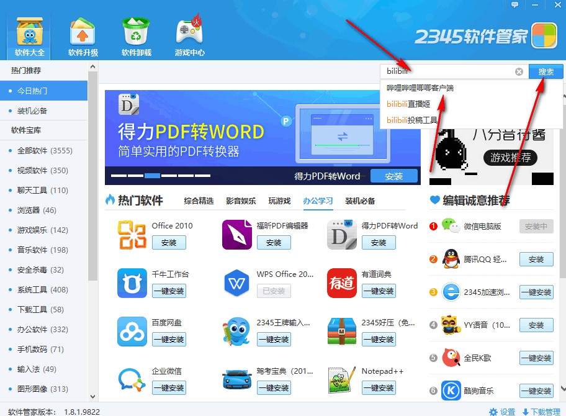Select 装机必备 in the sidebar

[43, 111]
